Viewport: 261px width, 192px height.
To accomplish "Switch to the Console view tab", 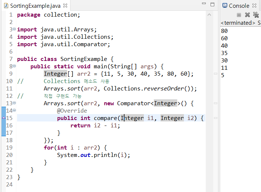I will [239, 6].
